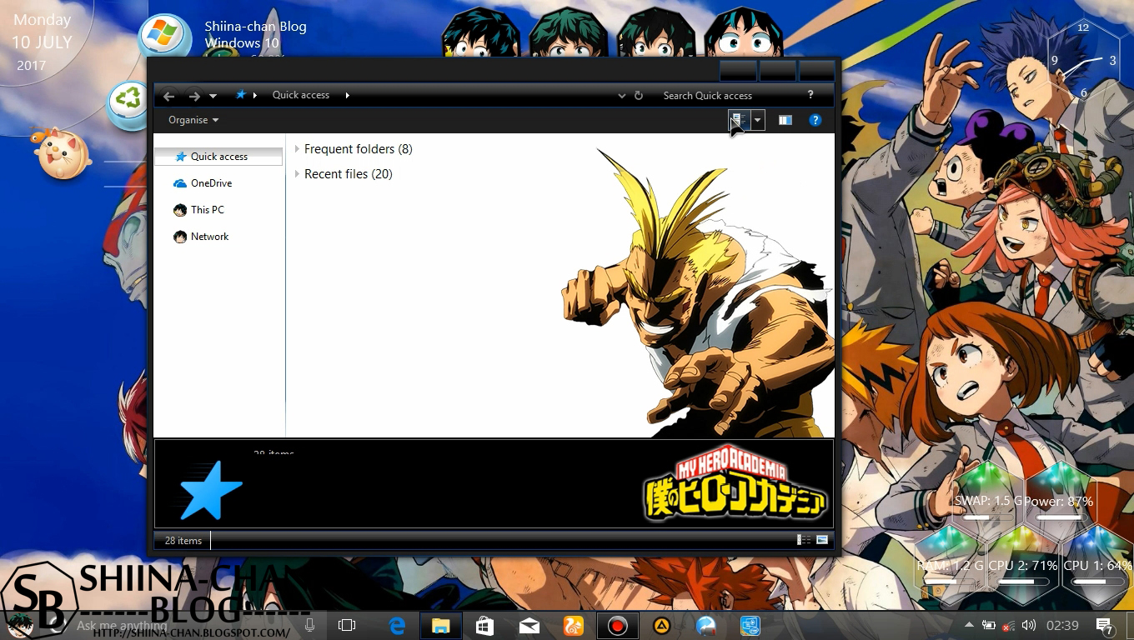1134x640 pixels.
Task: Show hidden system tray icons
Action: point(968,625)
